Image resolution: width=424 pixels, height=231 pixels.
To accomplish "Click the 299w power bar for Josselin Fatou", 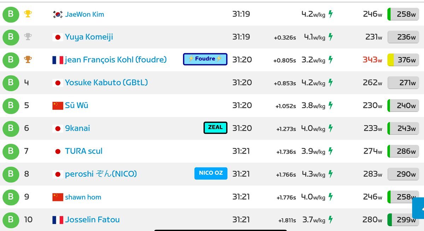I will pyautogui.click(x=403, y=220).
